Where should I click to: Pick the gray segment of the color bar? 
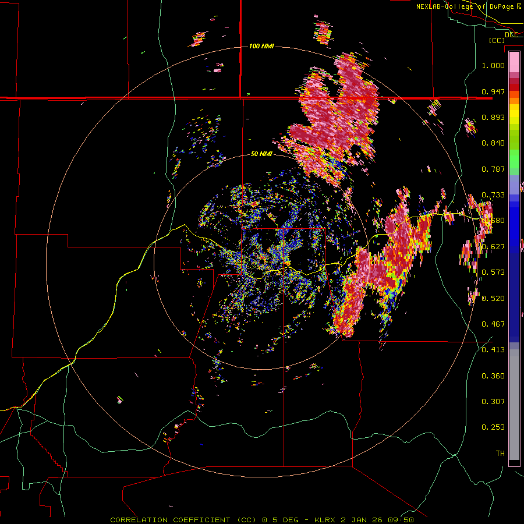(x=514, y=405)
